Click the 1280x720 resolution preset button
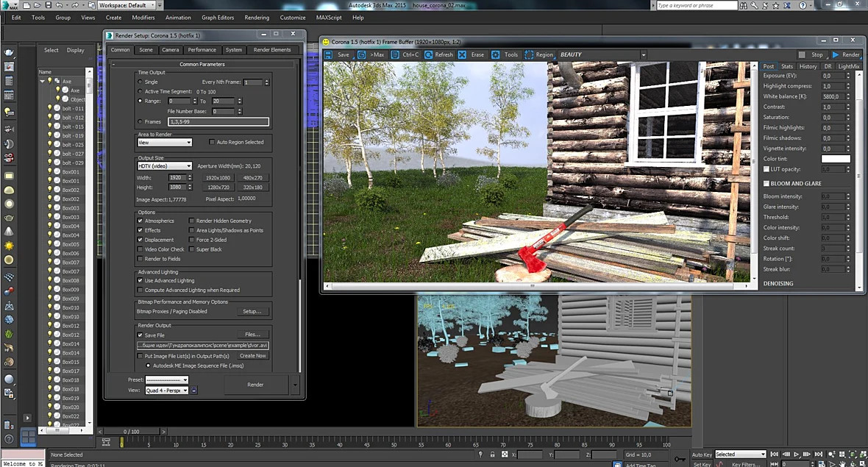Image resolution: width=868 pixels, height=467 pixels. (x=218, y=188)
